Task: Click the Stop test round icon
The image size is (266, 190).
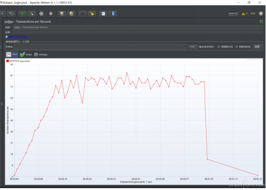Action: tap(41, 14)
